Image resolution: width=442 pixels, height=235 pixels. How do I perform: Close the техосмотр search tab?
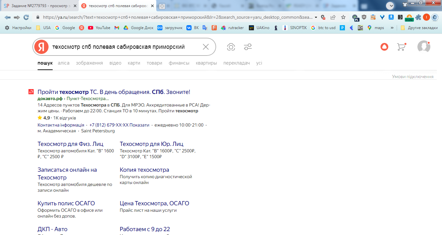152,6
